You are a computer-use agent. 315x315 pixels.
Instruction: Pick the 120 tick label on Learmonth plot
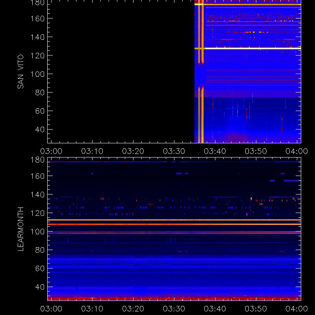click(37, 213)
